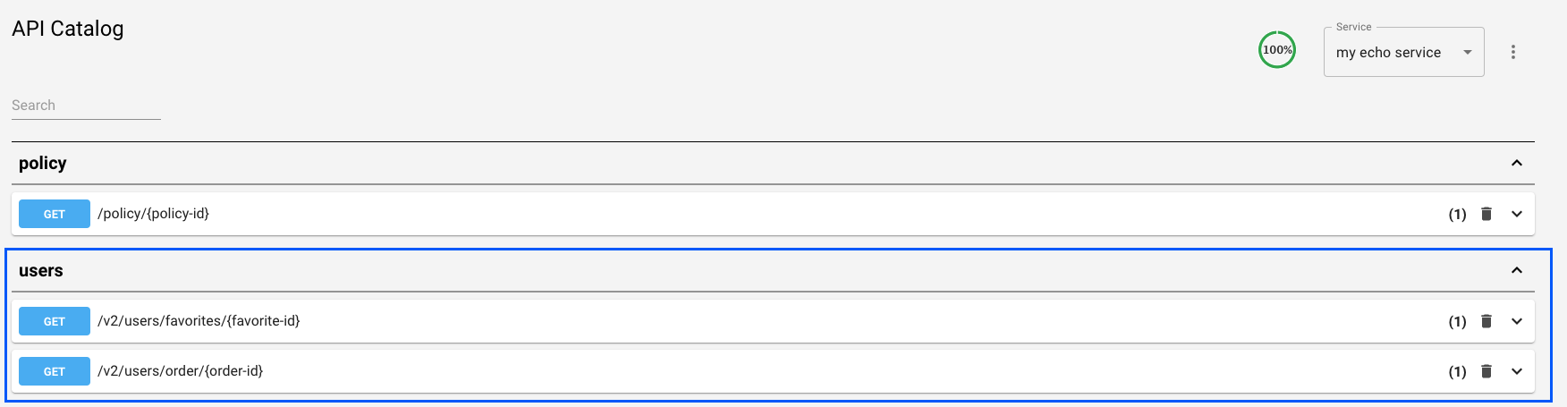This screenshot has width=1567, height=407.
Task: Select the /policy/{policy-id} path text
Action: coord(153,214)
